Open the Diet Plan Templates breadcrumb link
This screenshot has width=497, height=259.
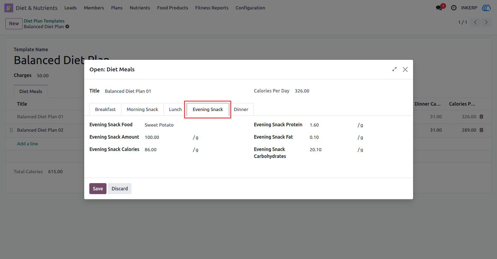pos(44,21)
